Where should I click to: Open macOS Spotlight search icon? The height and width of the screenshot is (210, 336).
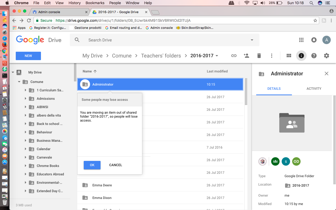(x=311, y=3)
